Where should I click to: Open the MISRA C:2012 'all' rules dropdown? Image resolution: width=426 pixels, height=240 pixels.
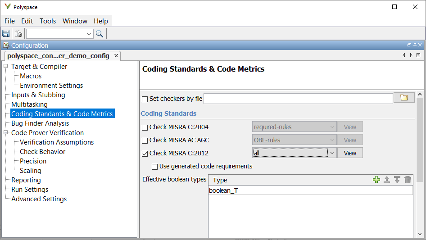[x=332, y=153]
